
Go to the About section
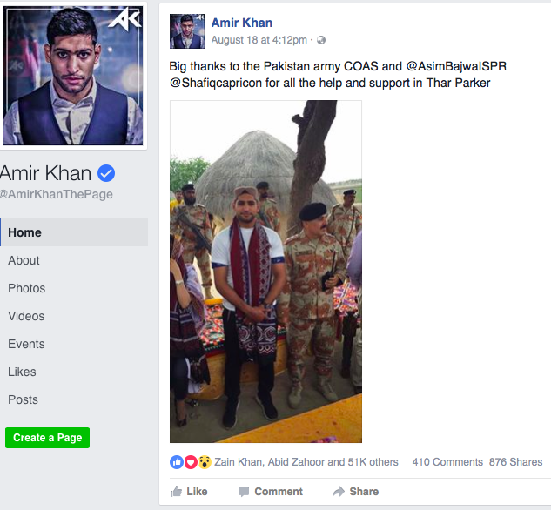[24, 260]
